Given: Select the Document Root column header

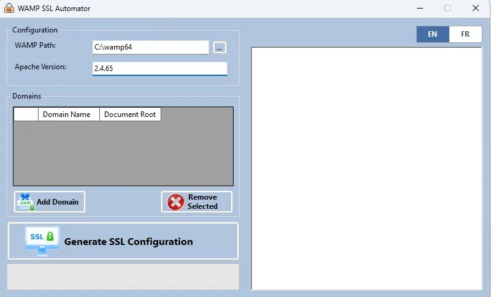Looking at the screenshot, I should pyautogui.click(x=131, y=115).
